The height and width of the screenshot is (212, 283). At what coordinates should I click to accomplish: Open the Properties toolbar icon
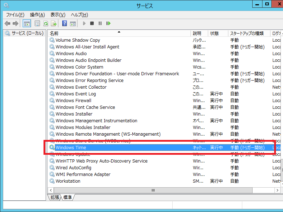pos(37,23)
